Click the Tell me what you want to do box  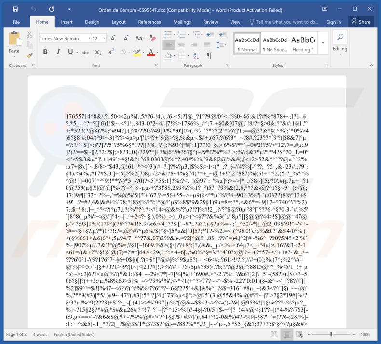tap(284, 22)
